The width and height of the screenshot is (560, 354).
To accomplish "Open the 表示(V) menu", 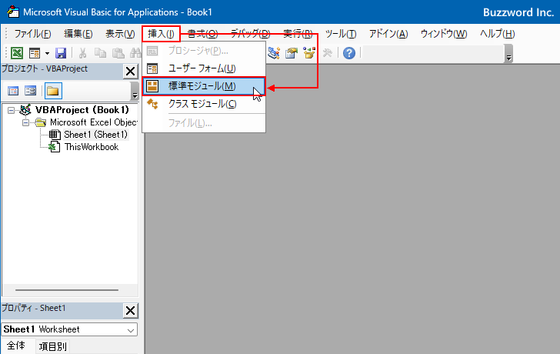I will tap(120, 34).
